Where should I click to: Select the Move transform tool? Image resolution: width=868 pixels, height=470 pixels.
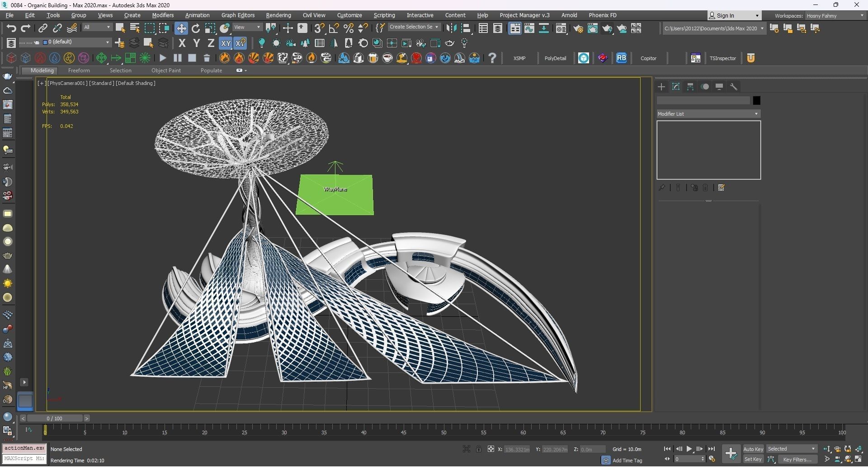click(x=181, y=28)
